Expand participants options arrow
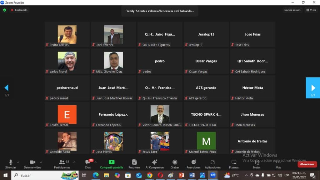The height and width of the screenshot is (180, 320). click(74, 162)
